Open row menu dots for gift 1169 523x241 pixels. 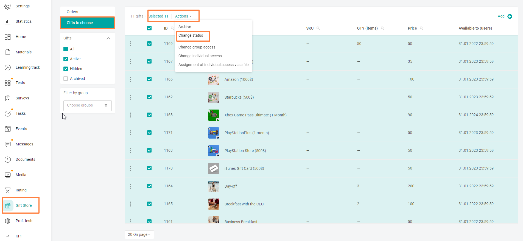click(131, 44)
